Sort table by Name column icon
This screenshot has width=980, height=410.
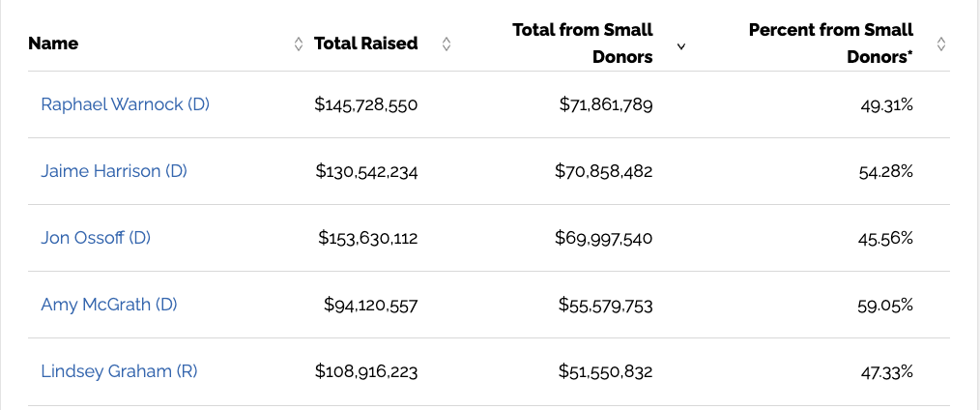coord(299,44)
